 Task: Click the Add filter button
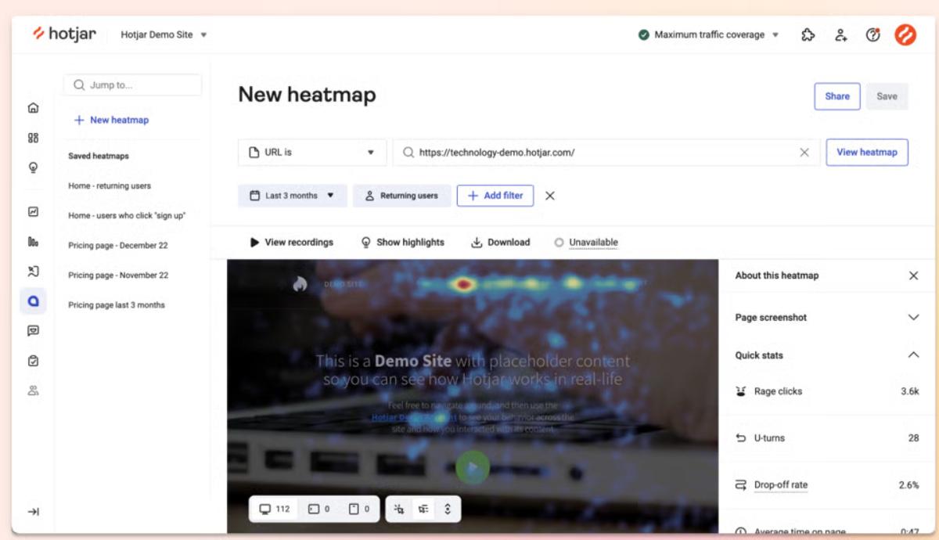495,196
